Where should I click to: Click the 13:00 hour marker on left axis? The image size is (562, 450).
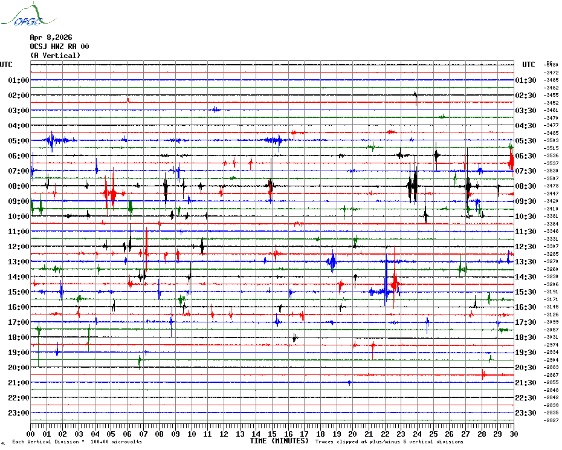tap(19, 262)
